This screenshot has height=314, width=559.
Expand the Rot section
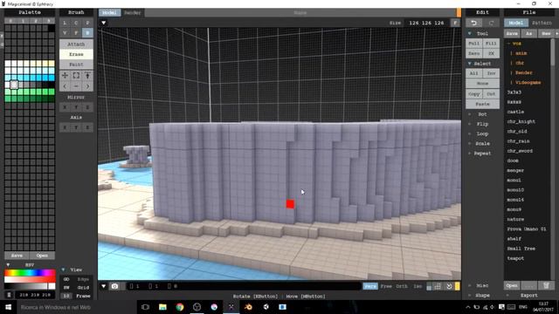click(470, 114)
